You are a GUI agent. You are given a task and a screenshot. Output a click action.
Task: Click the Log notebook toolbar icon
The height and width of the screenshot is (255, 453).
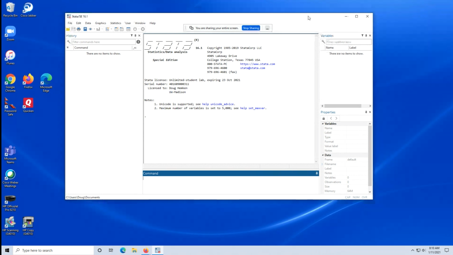(x=85, y=29)
